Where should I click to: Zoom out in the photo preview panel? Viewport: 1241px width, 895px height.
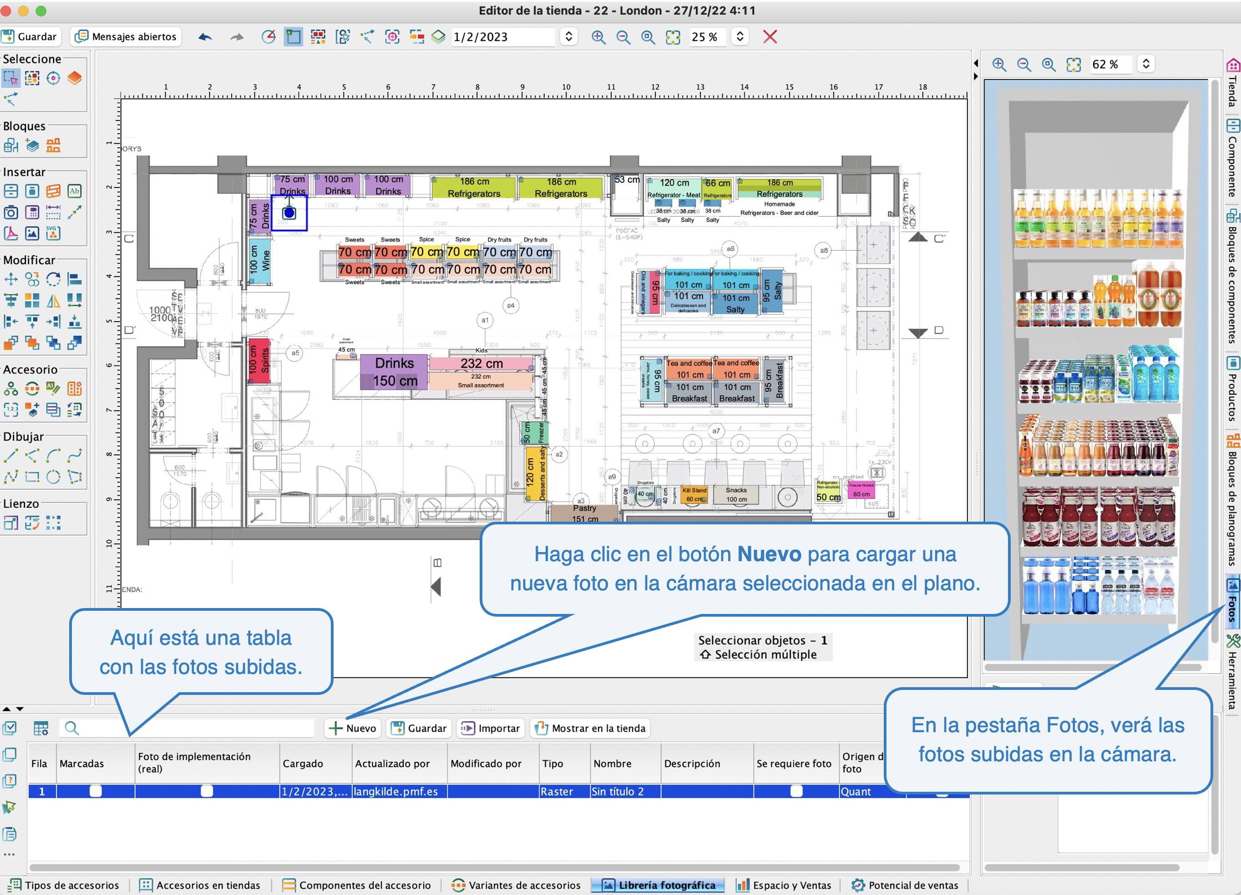pyautogui.click(x=1024, y=65)
